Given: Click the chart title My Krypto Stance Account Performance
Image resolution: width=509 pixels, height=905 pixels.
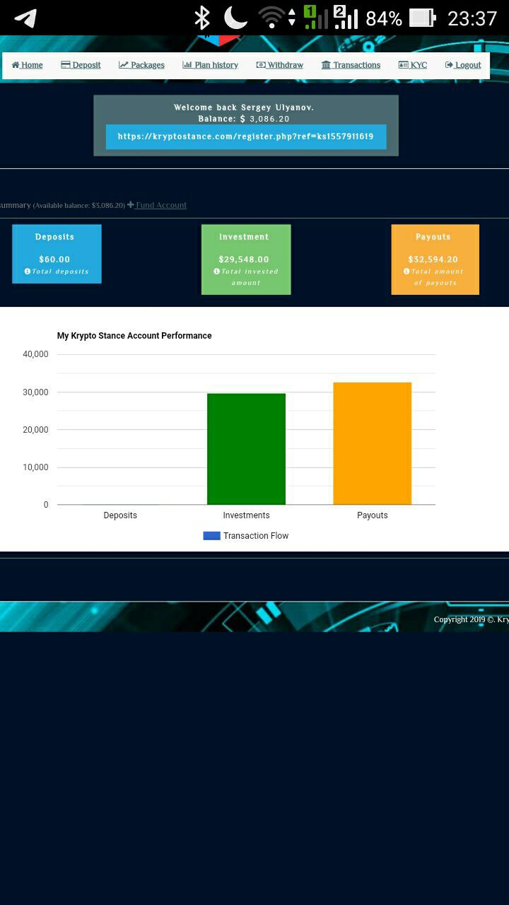Looking at the screenshot, I should 134,336.
